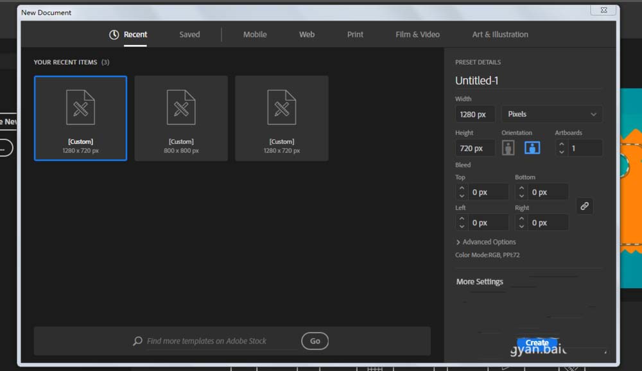The height and width of the screenshot is (371, 642).
Task: Click the PRESET DETAILS label
Action: click(478, 62)
